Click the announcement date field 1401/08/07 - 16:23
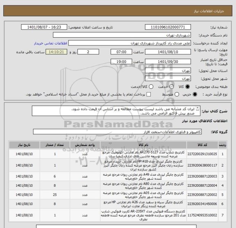Image resolution: width=236 pixels, height=228 pixels. pyautogui.click(x=44, y=27)
